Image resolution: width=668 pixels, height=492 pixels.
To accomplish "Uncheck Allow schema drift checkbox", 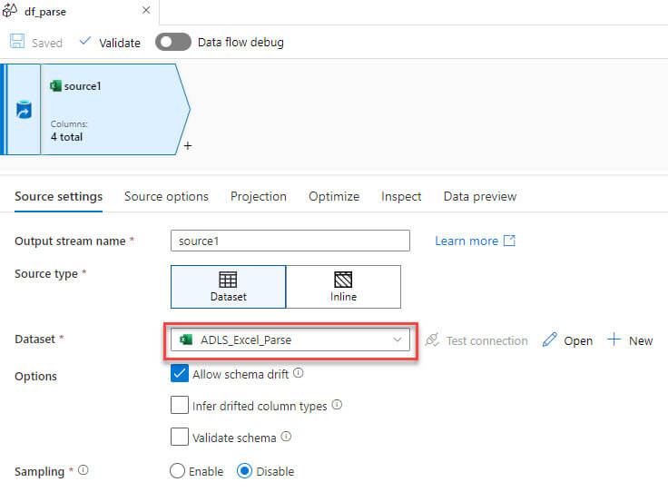I will [180, 373].
